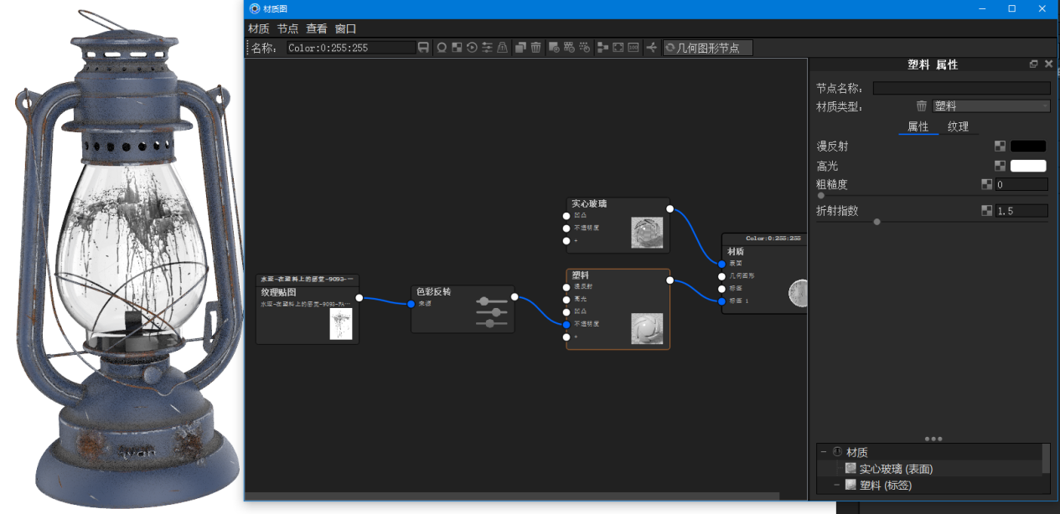Click the 节点名称 input field

click(x=961, y=88)
